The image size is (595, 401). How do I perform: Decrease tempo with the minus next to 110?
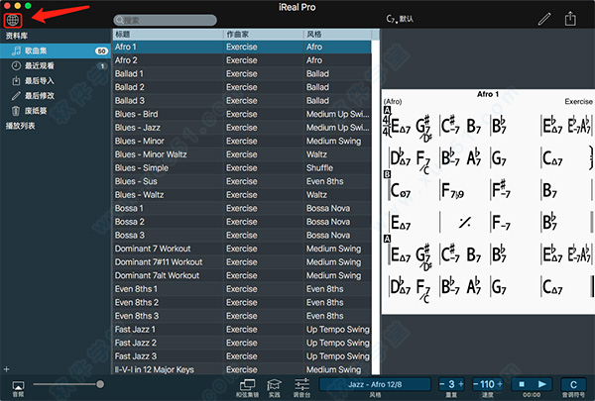coord(475,384)
